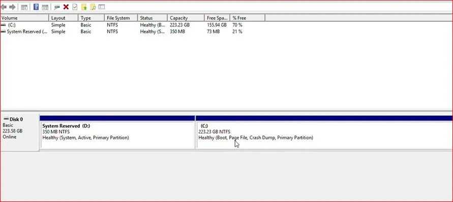Click the 223.23 GB capacity cell
The image size is (453, 202).
(179, 25)
